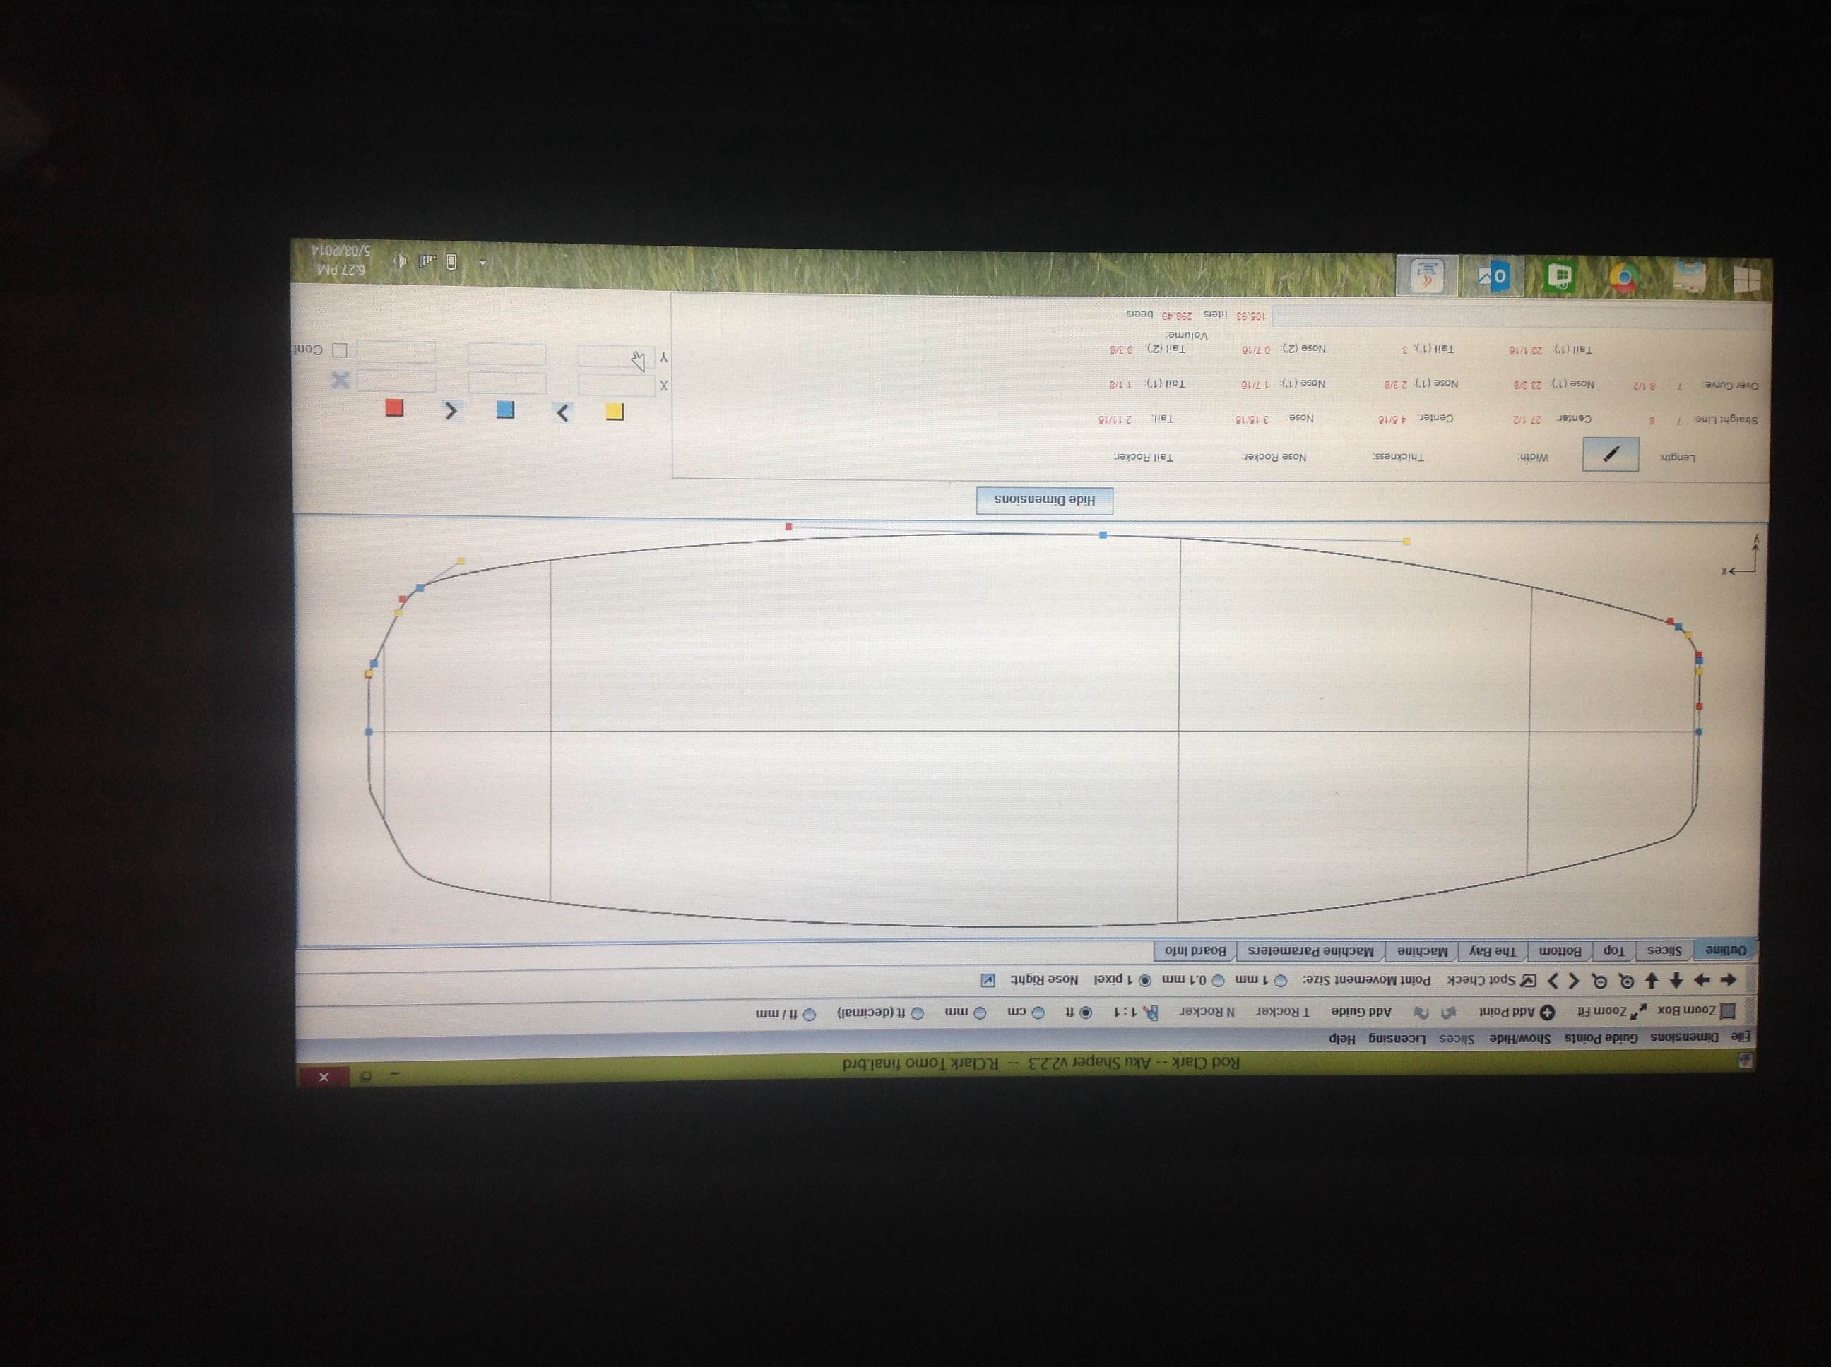Select the mm units radio button
Screen dimensions: 1831x1367
[x=979, y=1013]
